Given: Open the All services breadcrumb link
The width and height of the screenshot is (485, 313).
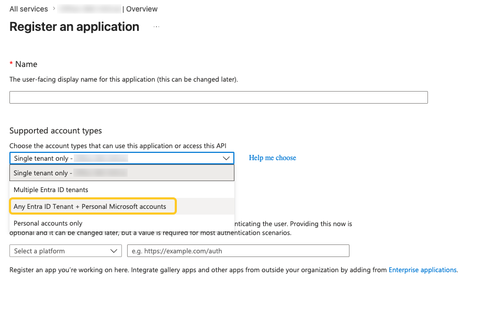Looking at the screenshot, I should tap(28, 9).
